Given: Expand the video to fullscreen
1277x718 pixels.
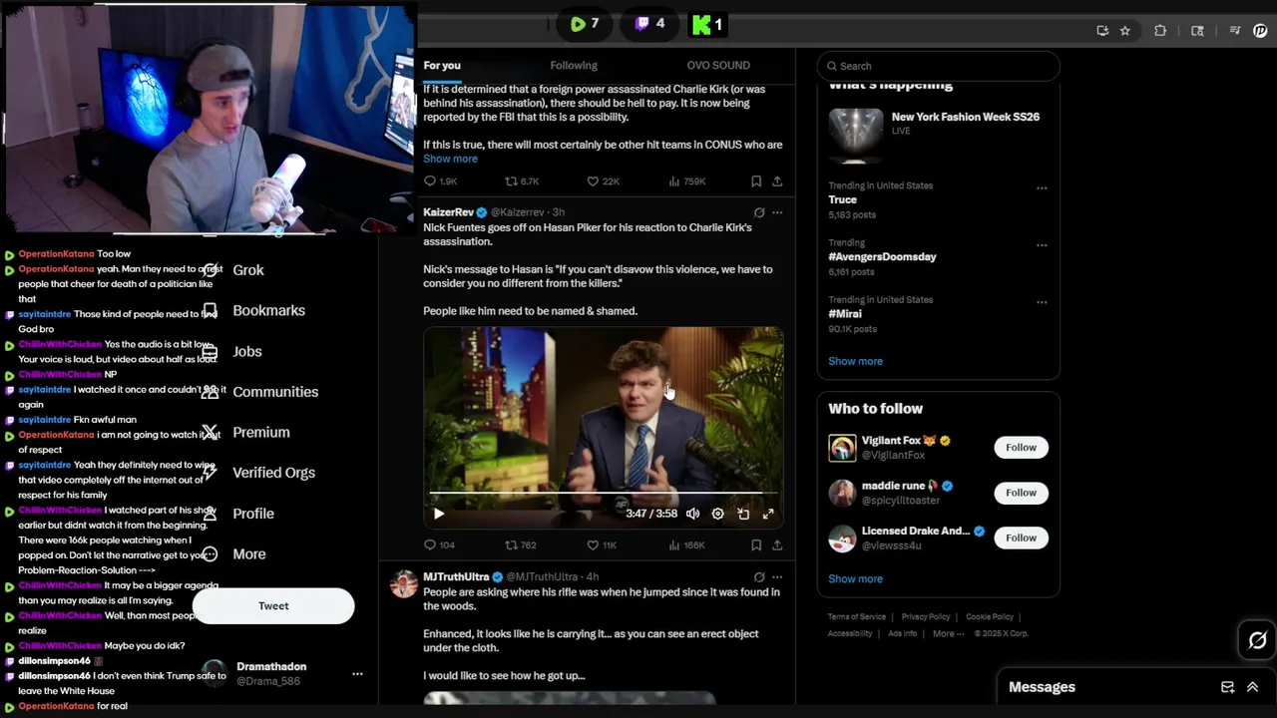Looking at the screenshot, I should point(768,515).
